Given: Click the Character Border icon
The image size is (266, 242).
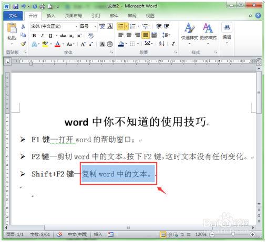Looking at the screenshot, I should coord(110,26).
